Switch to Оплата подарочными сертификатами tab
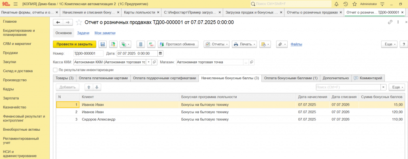 coord(165,78)
